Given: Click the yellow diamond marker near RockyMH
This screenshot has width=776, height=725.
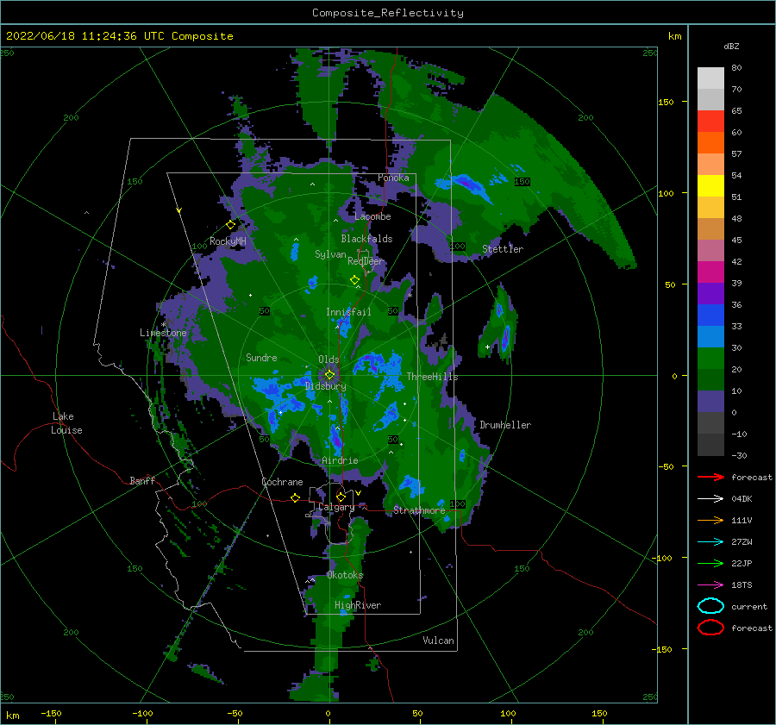Looking at the screenshot, I should pos(230,225).
